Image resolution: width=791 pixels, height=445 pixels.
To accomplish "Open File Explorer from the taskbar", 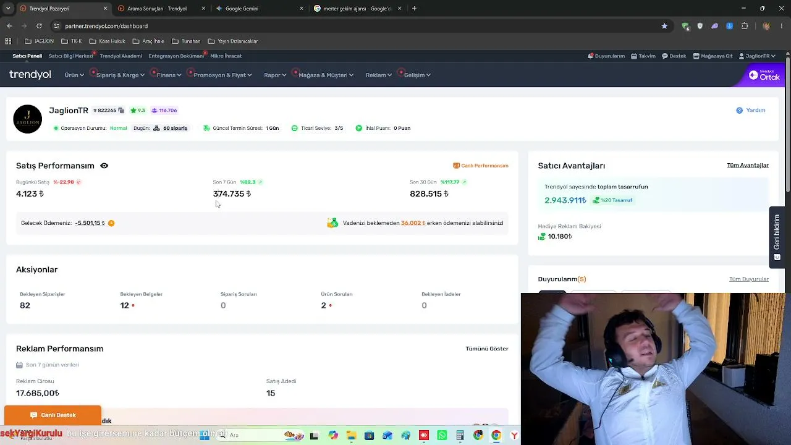I will tap(351, 436).
